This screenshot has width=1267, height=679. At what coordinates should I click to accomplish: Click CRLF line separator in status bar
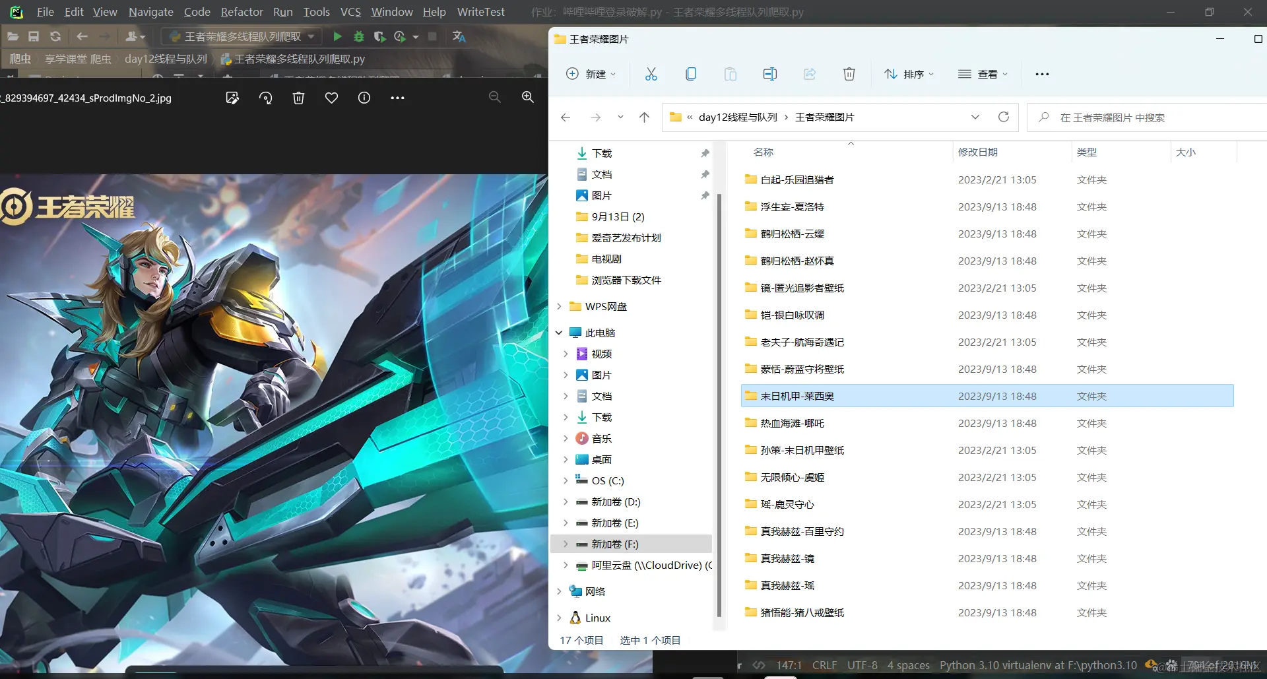(x=825, y=665)
